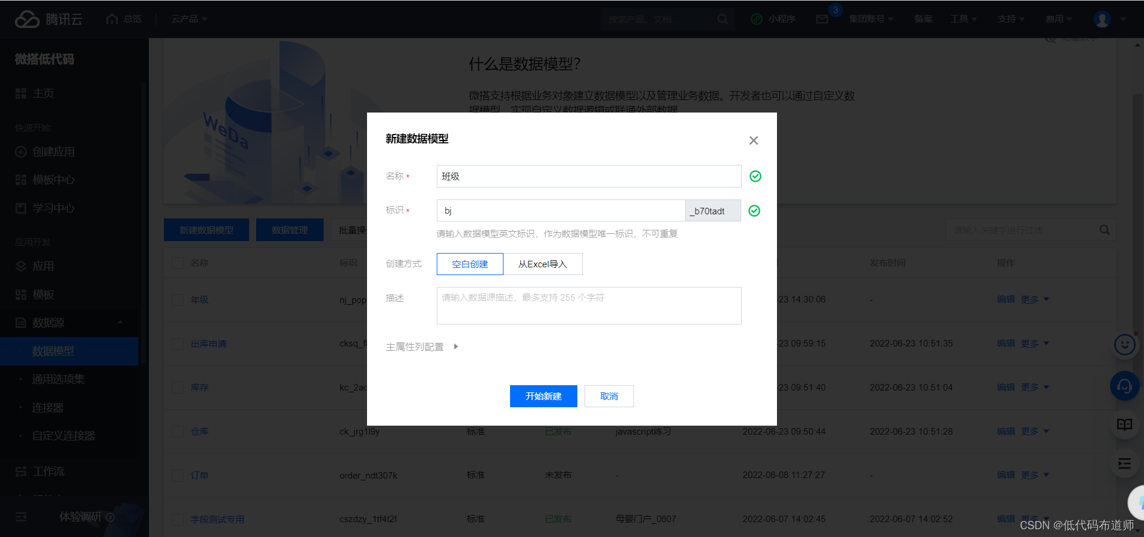This screenshot has height=537, width=1144.
Task: Click the green check next to 名称 field
Action: point(756,176)
